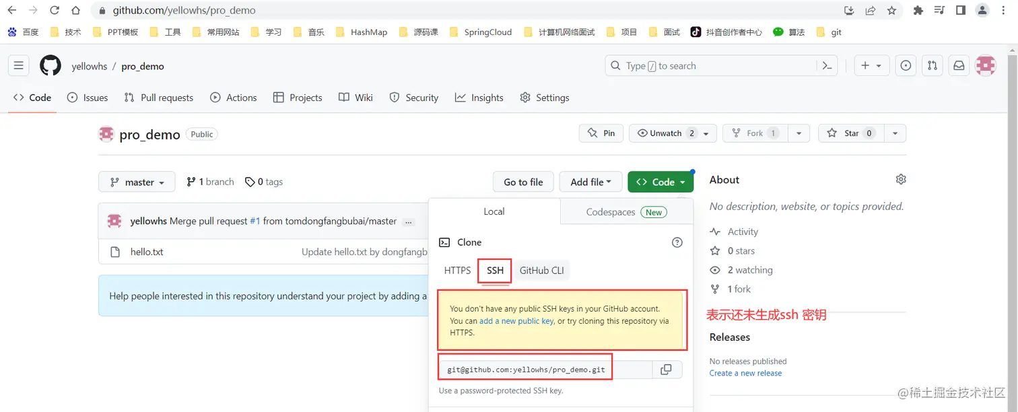Open GitHub issues circle icon in header
The width and height of the screenshot is (1018, 412).
tap(906, 65)
